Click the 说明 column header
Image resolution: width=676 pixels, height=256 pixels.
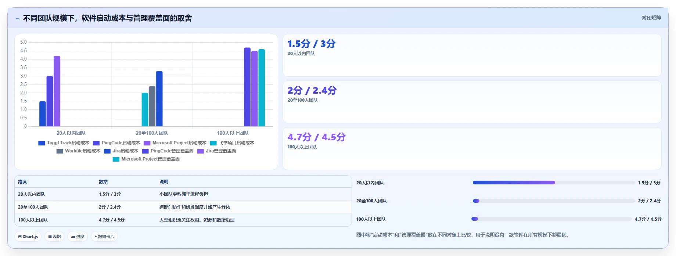(164, 182)
